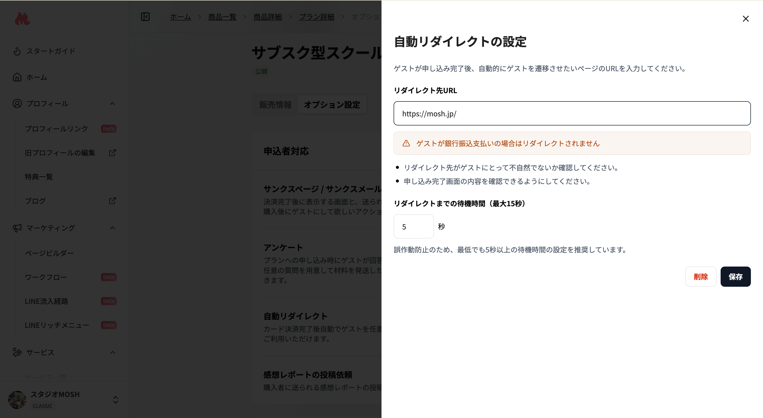Click the bank transfer redirect warning text
The width and height of the screenshot is (763, 418).
click(x=508, y=143)
